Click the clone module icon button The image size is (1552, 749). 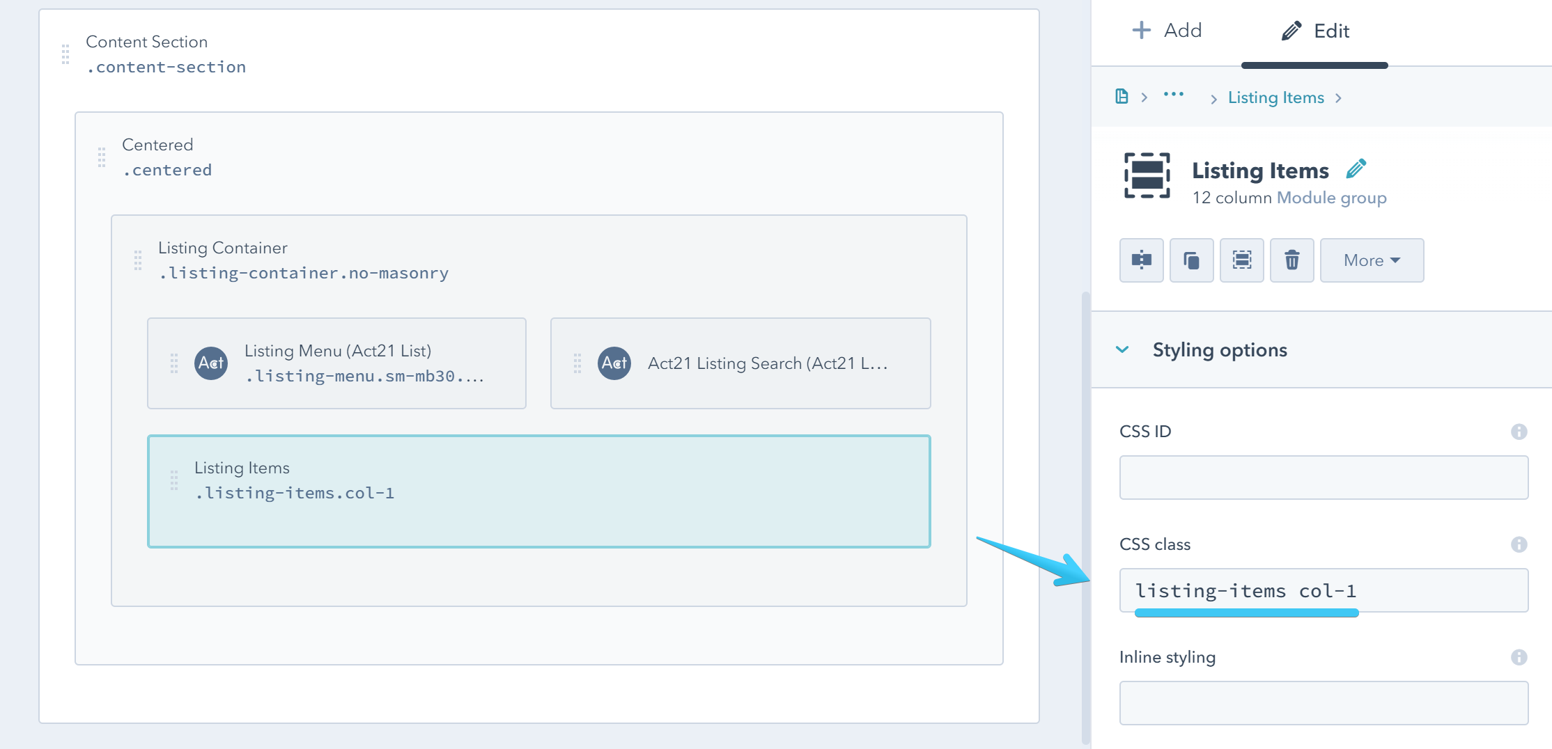point(1191,260)
